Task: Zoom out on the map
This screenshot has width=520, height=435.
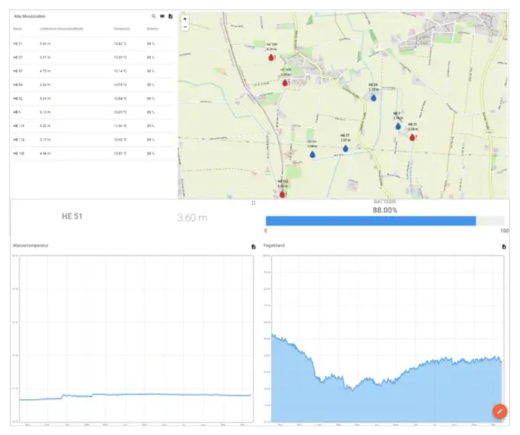Action: (185, 27)
